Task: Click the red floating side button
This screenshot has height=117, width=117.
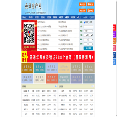Action: (114, 28)
